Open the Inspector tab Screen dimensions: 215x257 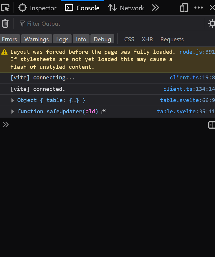coord(38,8)
